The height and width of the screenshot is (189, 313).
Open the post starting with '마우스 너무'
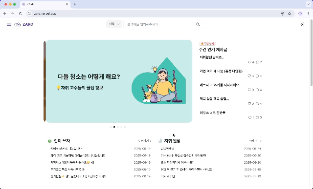pos(213,113)
